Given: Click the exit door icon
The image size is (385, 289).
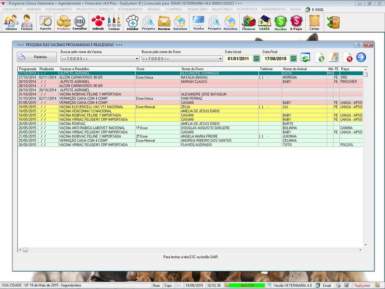Looking at the screenshot, I should (x=333, y=22).
